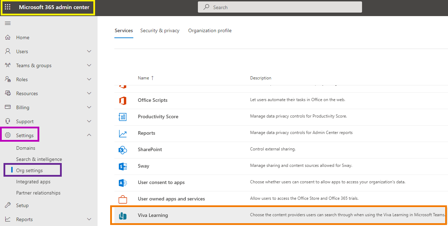Viewport: 448px width, 226px height.
Task: Open Partner relationships page
Action: tap(38, 193)
